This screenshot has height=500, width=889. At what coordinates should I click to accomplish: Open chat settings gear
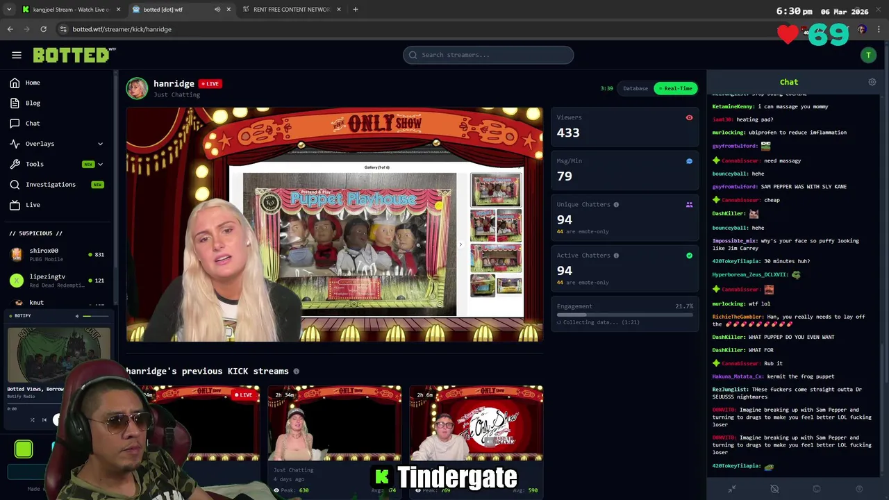pos(872,82)
